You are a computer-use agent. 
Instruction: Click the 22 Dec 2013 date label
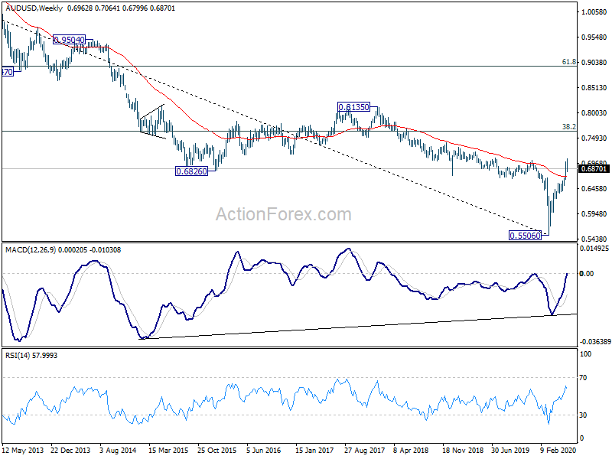[70, 450]
